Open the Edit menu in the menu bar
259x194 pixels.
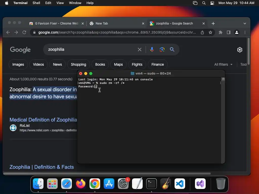48,3
